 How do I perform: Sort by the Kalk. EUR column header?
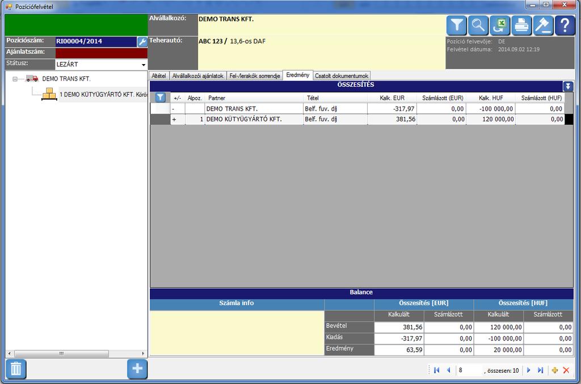pos(392,98)
